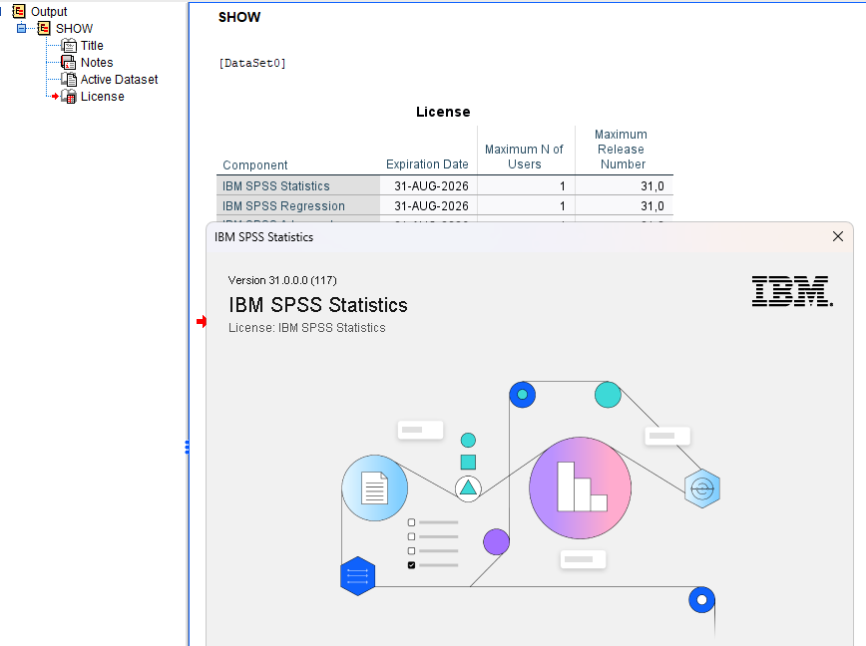Viewport: 866px width, 646px height.
Task: Click the SHOW log icon in outline
Action: [44, 28]
